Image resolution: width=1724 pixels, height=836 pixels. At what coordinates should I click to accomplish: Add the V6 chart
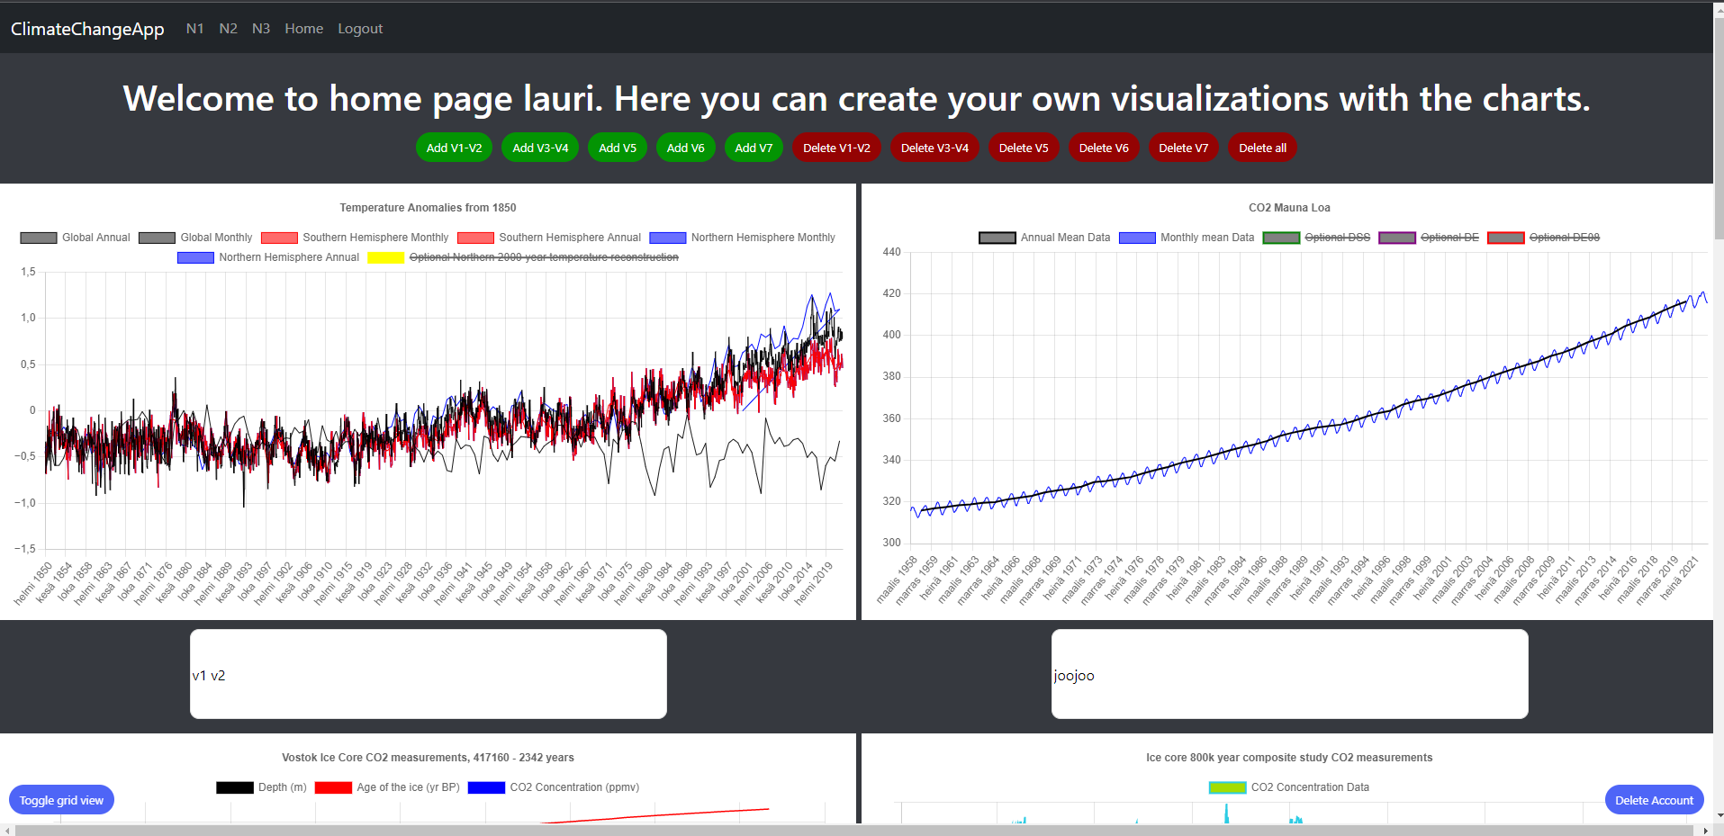686,148
